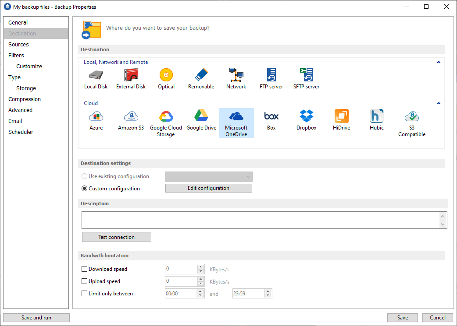Increase the 00:00 start time spinner
The width and height of the screenshot is (457, 326).
tap(200, 291)
